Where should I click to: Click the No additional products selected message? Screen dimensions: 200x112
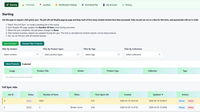[x=19, y=77]
